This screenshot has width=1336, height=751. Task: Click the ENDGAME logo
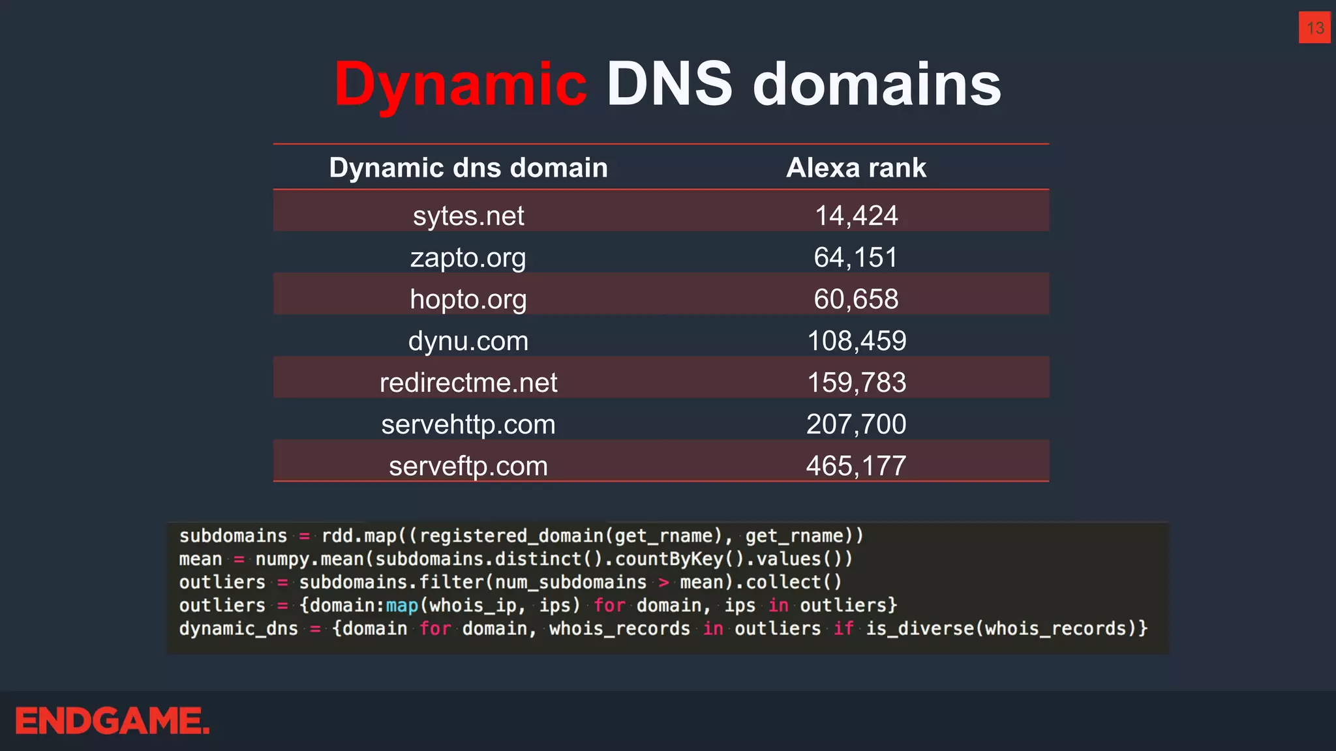point(112,721)
